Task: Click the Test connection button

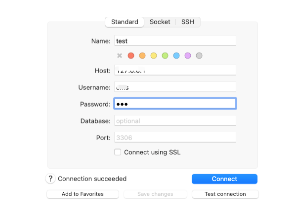Action: click(x=225, y=194)
